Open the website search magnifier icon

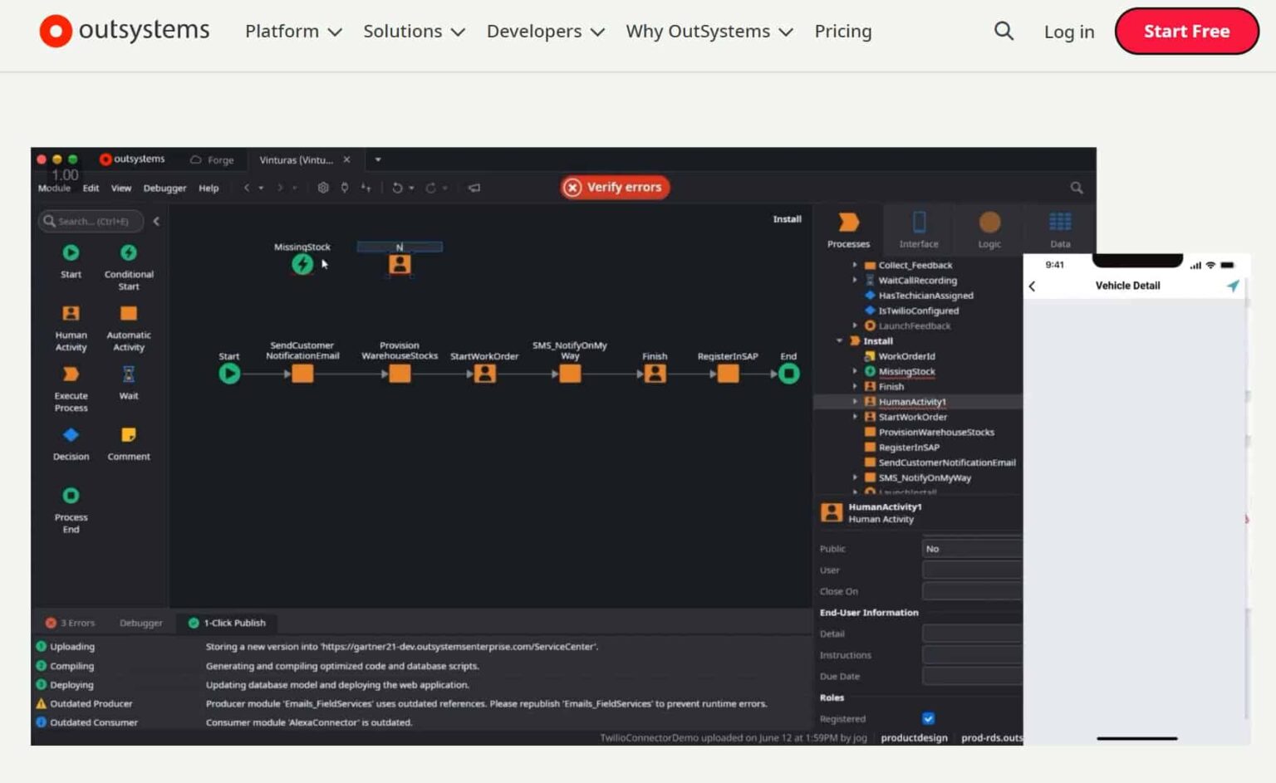point(1003,31)
